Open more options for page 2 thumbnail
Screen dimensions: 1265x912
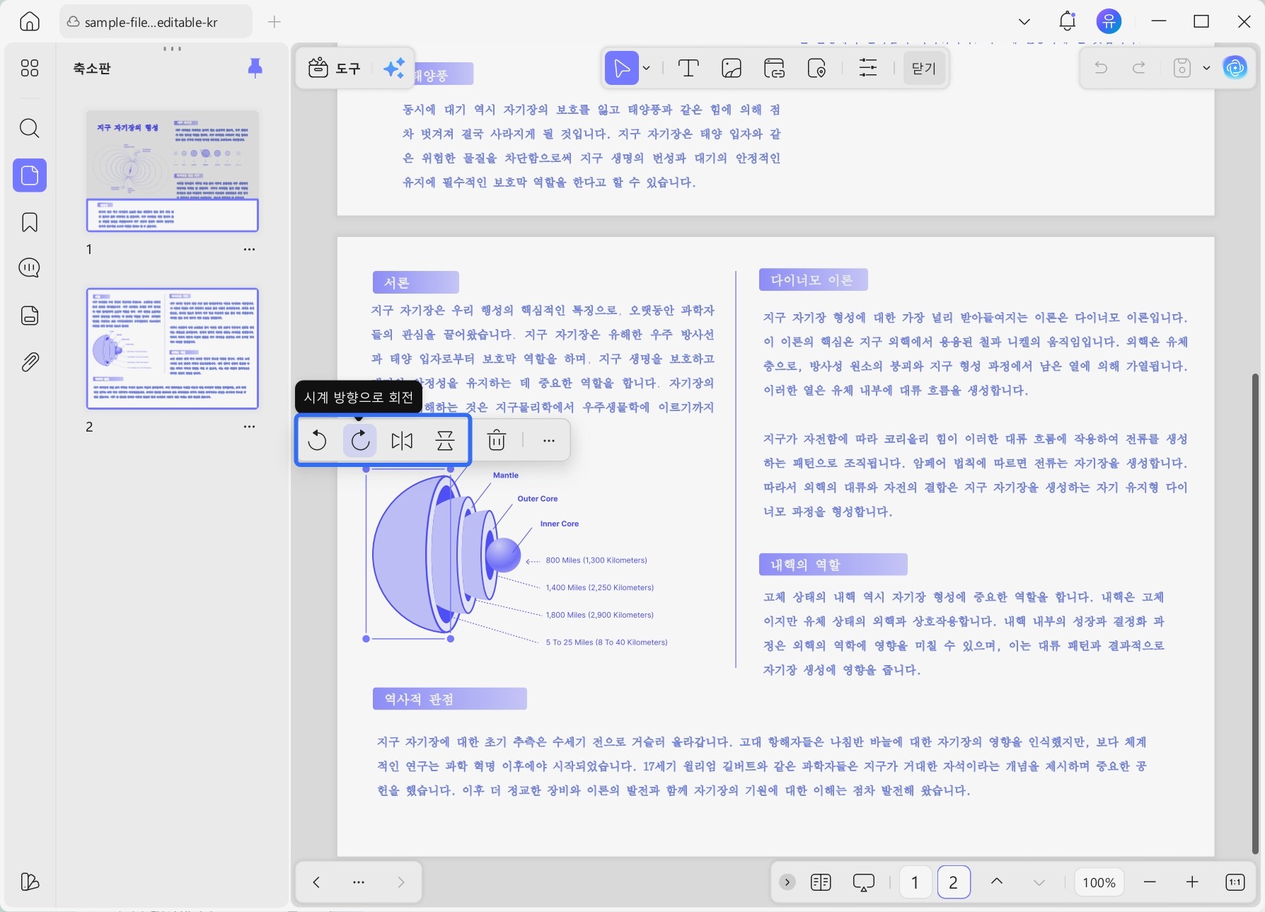249,427
